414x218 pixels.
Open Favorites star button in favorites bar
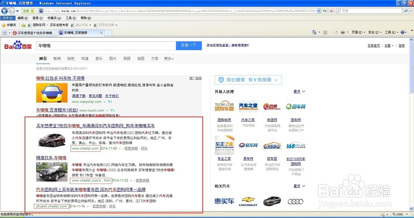tap(9, 25)
